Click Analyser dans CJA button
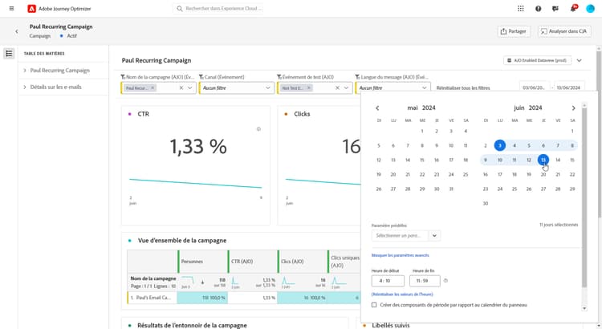This screenshot has height=329, width=602. click(564, 31)
